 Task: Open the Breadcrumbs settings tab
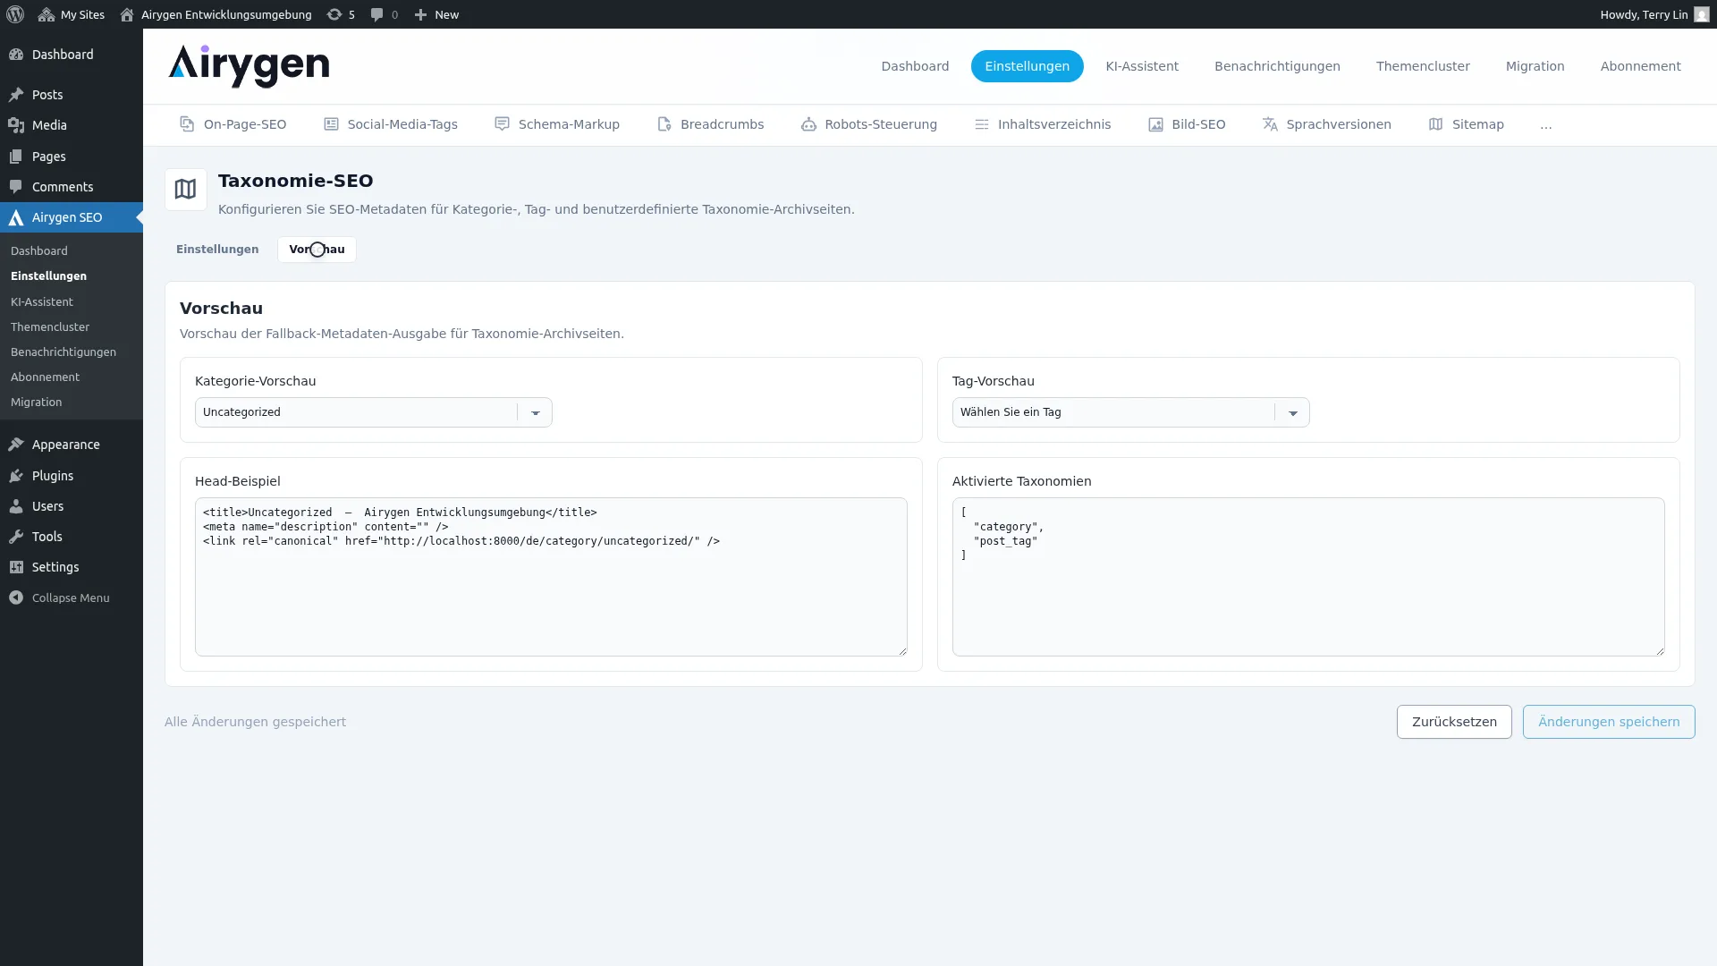point(711,124)
